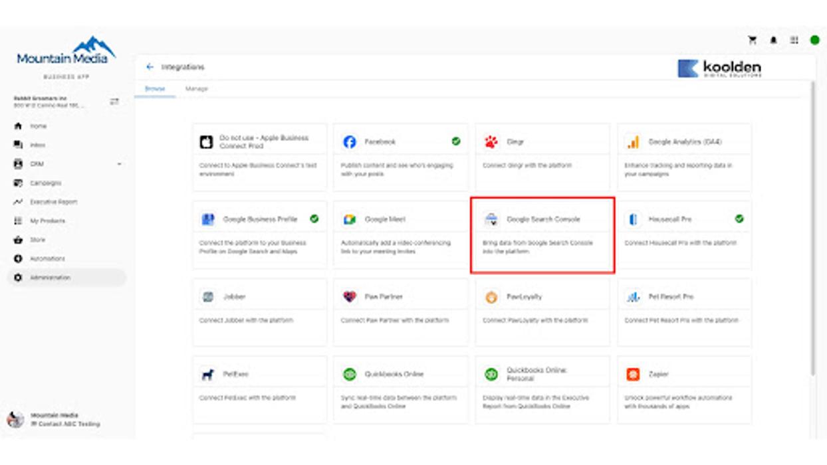Image resolution: width=827 pixels, height=465 pixels.
Task: Open Executive Report in the sidebar
Action: click(53, 202)
